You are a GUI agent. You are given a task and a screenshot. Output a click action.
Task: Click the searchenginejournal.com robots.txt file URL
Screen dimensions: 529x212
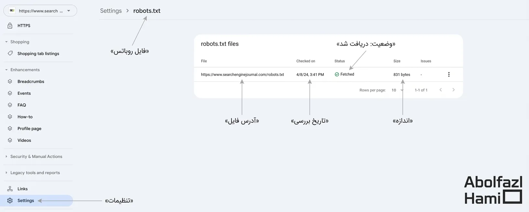click(242, 75)
